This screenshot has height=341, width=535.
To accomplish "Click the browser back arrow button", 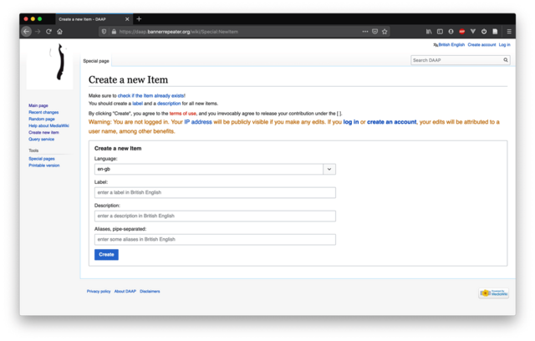I will coord(27,32).
